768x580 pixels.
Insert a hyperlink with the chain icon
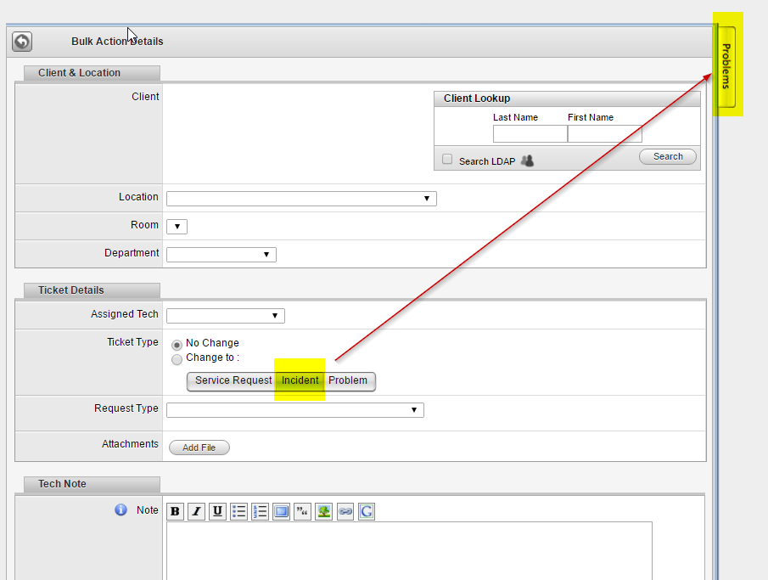[345, 511]
